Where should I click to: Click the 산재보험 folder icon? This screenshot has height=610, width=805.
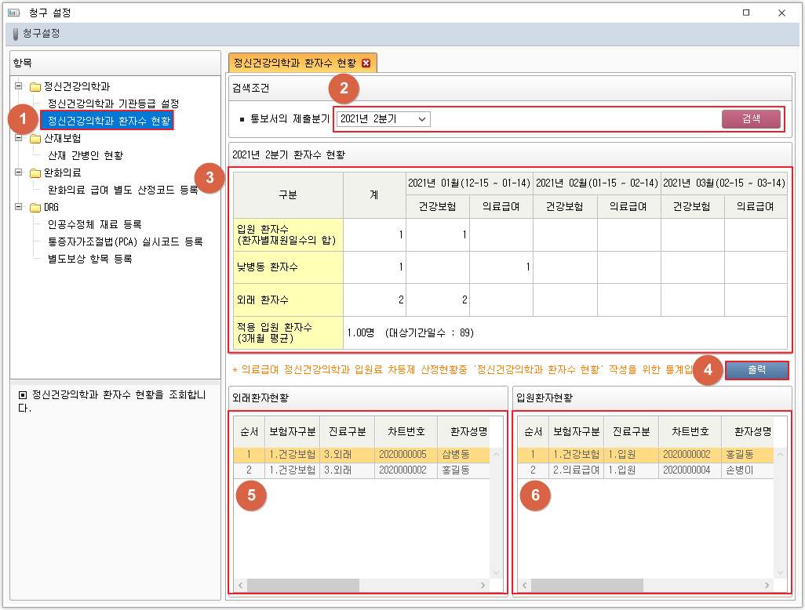35,139
